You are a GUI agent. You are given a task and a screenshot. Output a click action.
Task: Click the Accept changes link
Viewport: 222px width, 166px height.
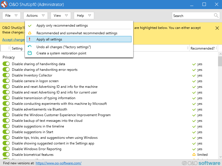tap(14, 40)
